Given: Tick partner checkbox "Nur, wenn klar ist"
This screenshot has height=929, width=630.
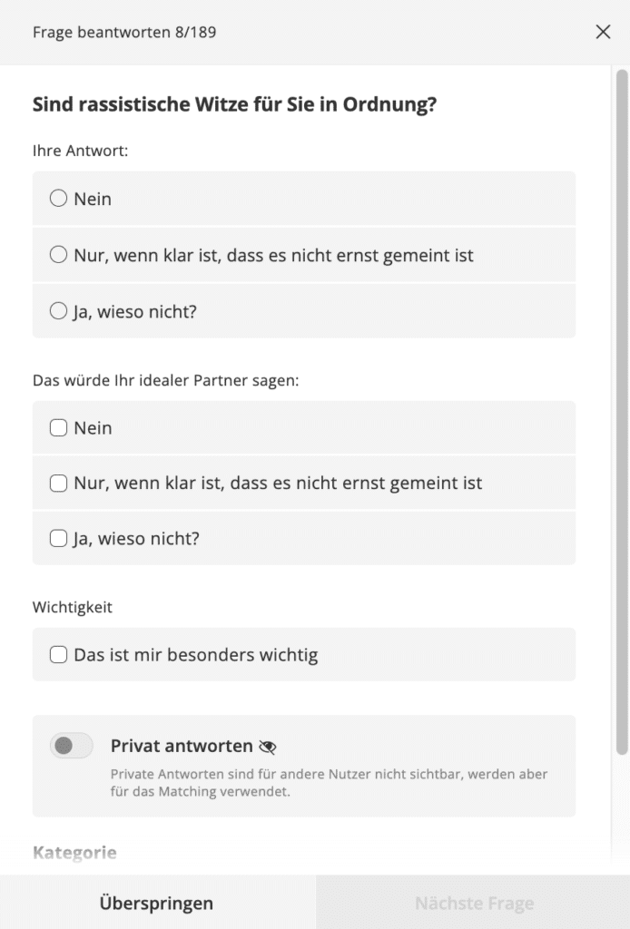Looking at the screenshot, I should tap(58, 483).
